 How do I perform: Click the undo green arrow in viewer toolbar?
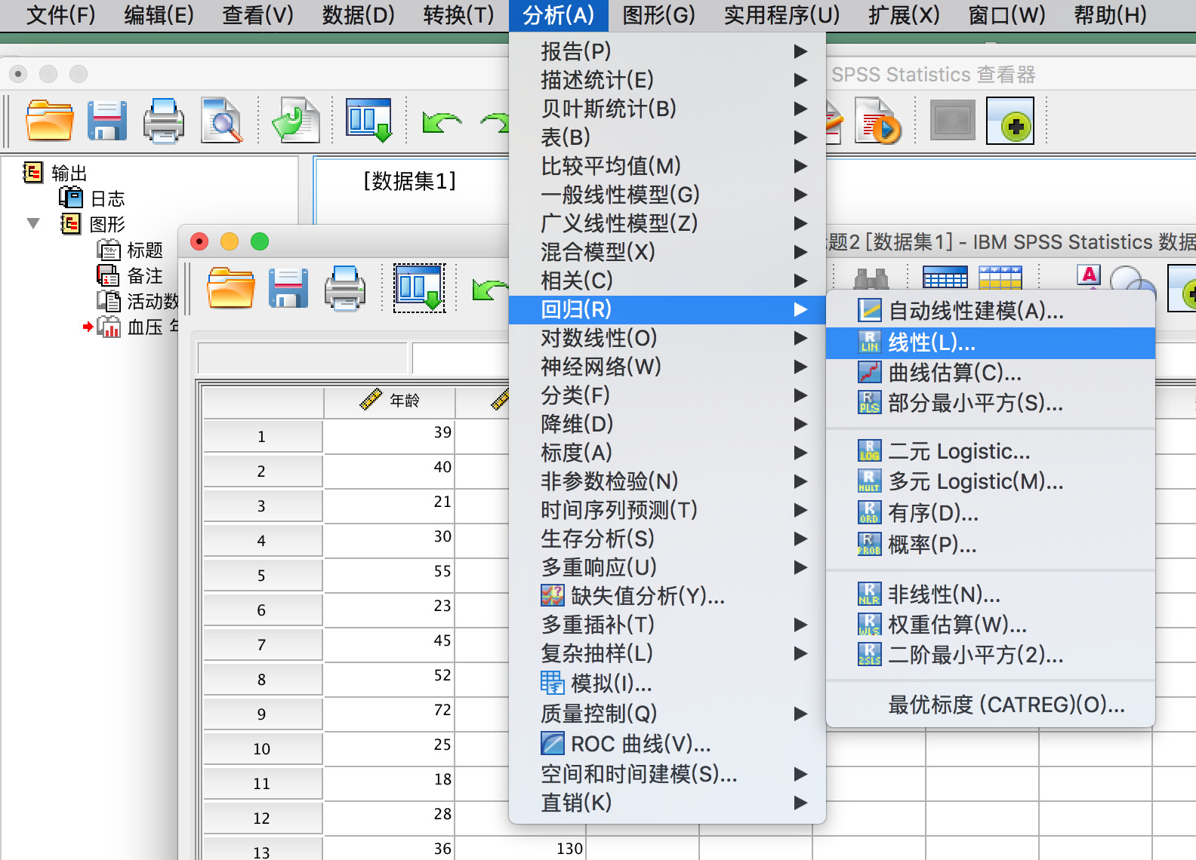442,122
